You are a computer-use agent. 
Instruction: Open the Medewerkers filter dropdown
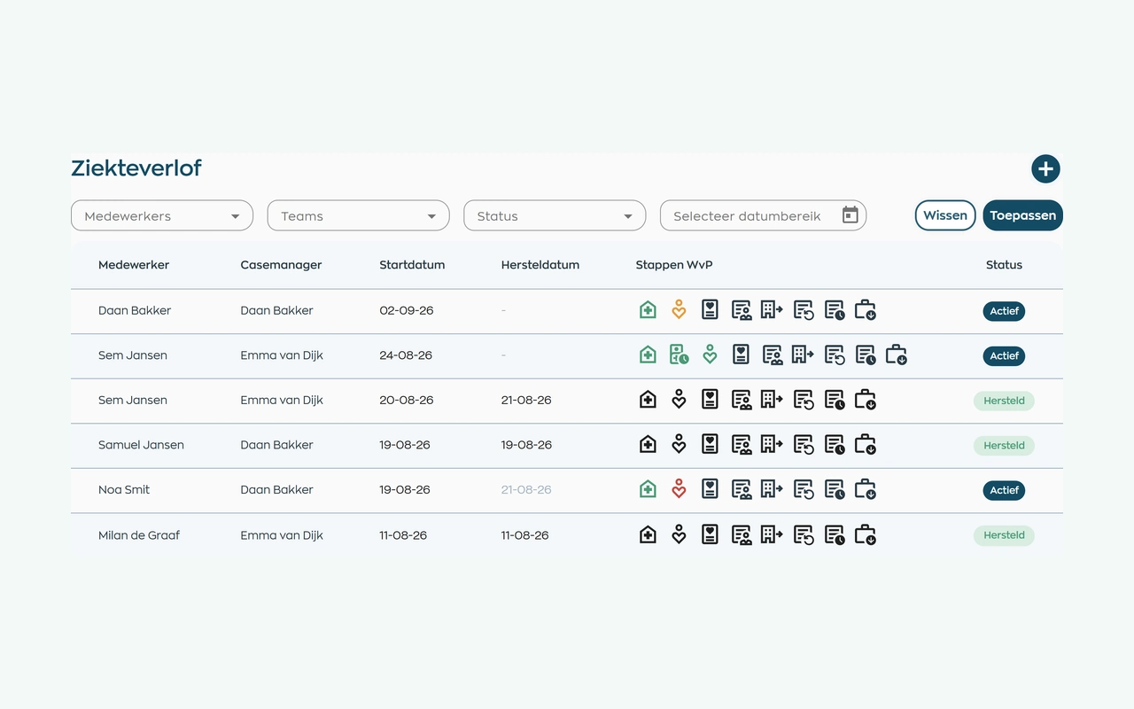[x=162, y=215]
